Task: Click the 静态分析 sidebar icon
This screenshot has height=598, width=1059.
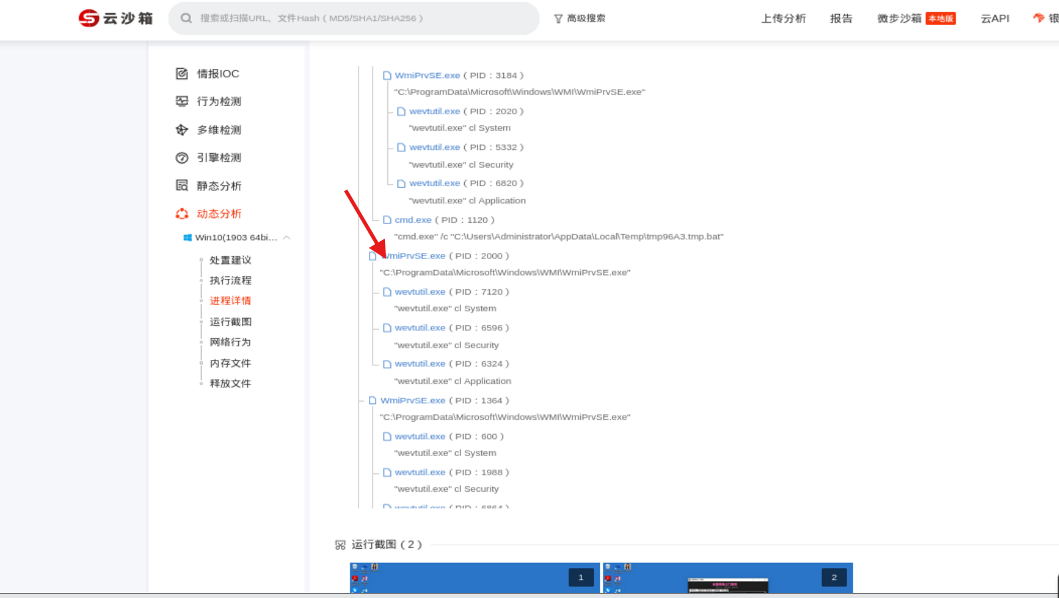Action: pyautogui.click(x=182, y=185)
